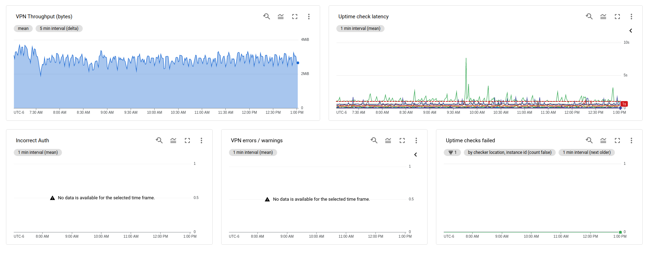Click the VPN errors / warnings title
Screen dimensions: 648x256
pyautogui.click(x=257, y=141)
